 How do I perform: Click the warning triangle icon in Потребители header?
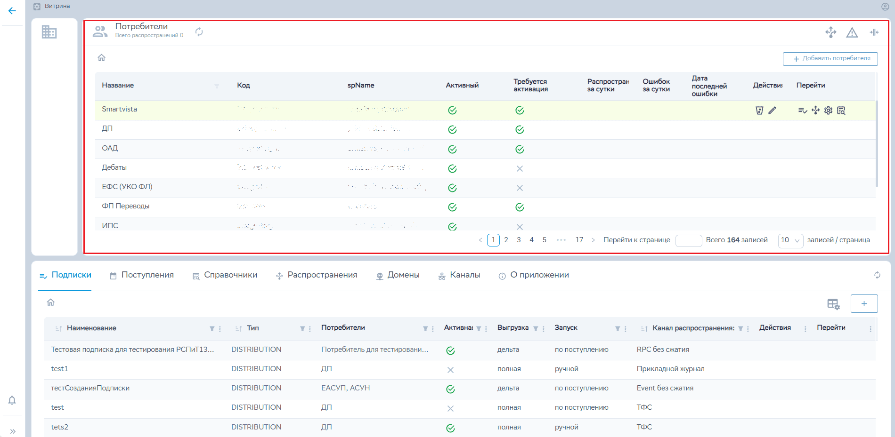(x=852, y=32)
